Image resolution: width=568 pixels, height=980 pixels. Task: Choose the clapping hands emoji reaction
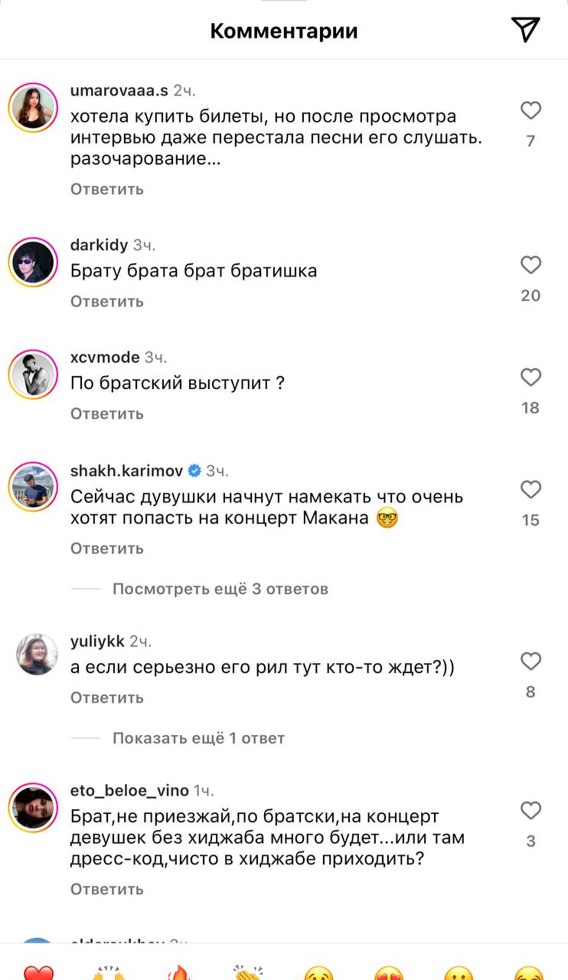point(248,972)
